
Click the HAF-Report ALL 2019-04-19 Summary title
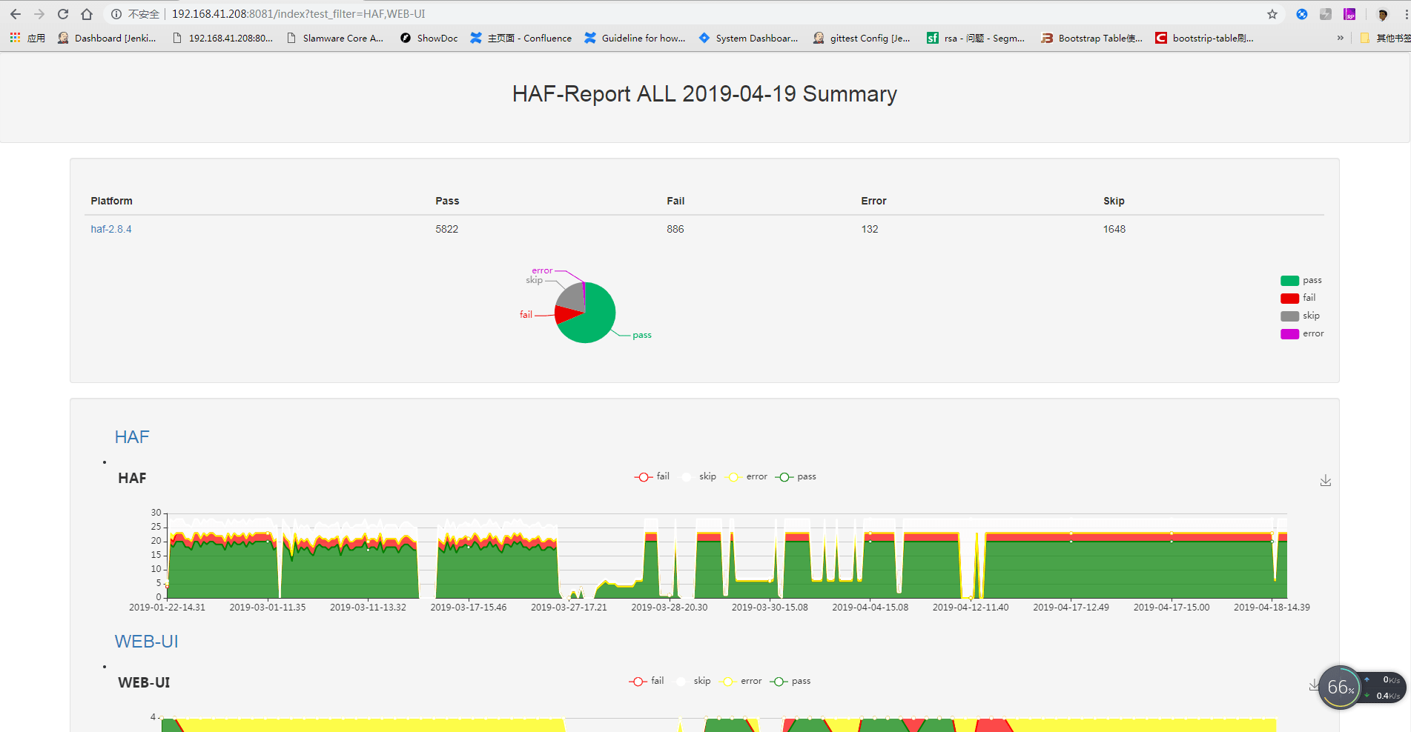(704, 94)
